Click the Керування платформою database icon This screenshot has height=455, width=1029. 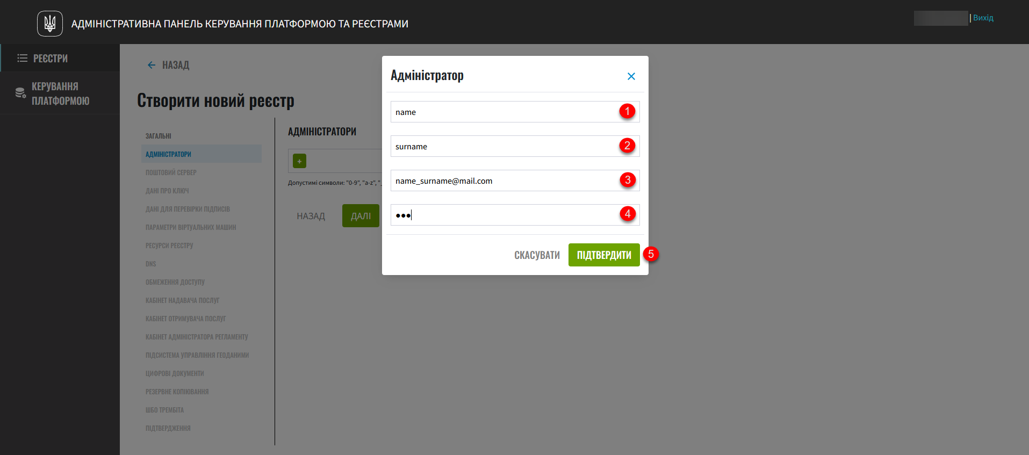(20, 93)
